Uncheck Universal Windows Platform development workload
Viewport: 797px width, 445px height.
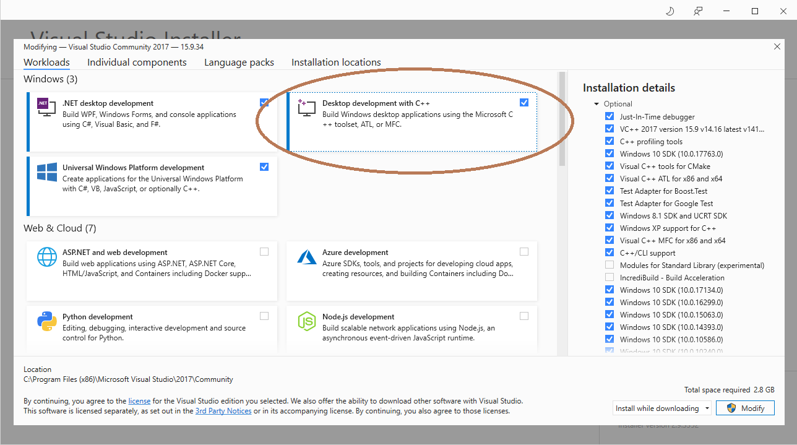pos(264,166)
